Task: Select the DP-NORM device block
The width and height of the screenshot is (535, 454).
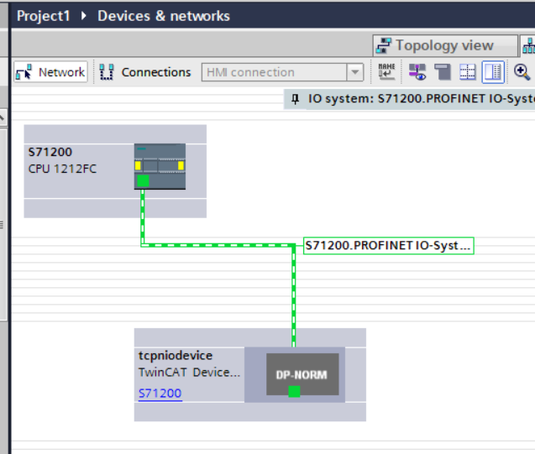Action: (x=302, y=374)
